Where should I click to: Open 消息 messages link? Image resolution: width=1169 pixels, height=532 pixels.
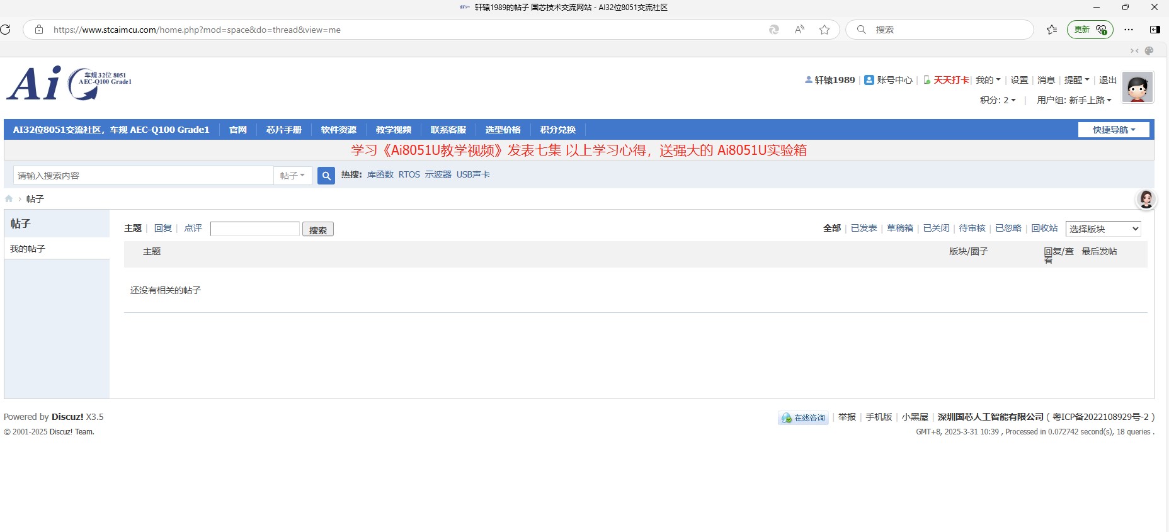(x=1046, y=80)
